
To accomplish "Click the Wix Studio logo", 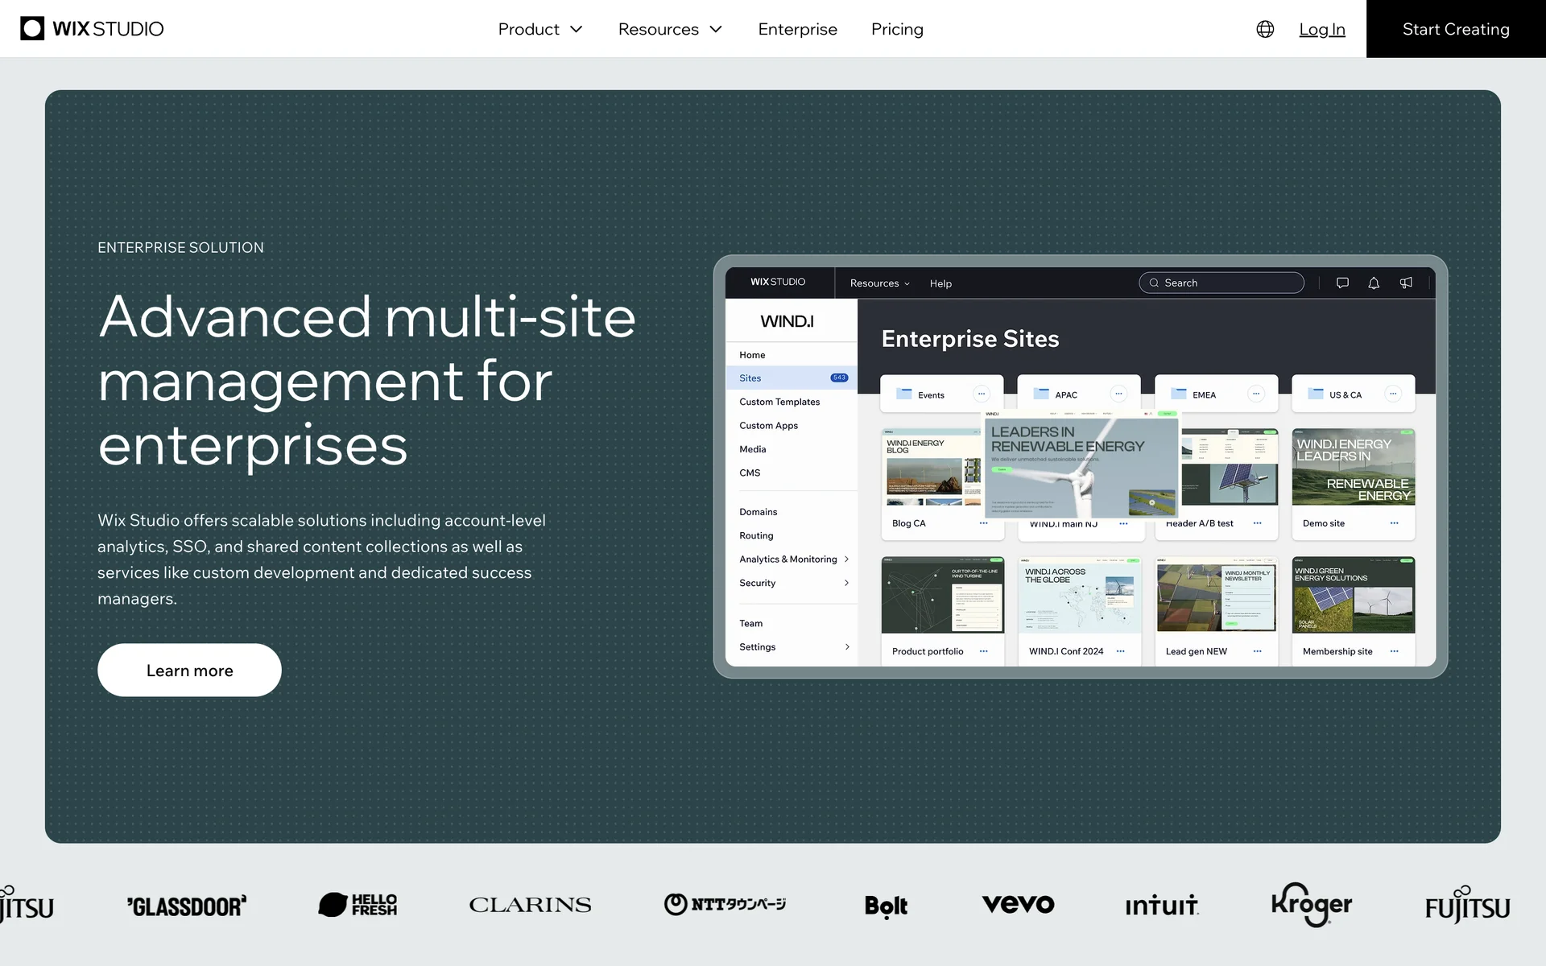I will coord(92,29).
